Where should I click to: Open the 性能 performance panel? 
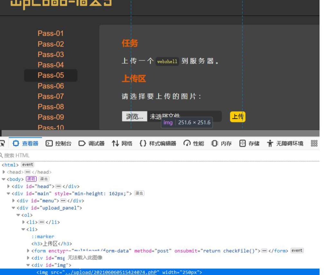click(x=194, y=143)
